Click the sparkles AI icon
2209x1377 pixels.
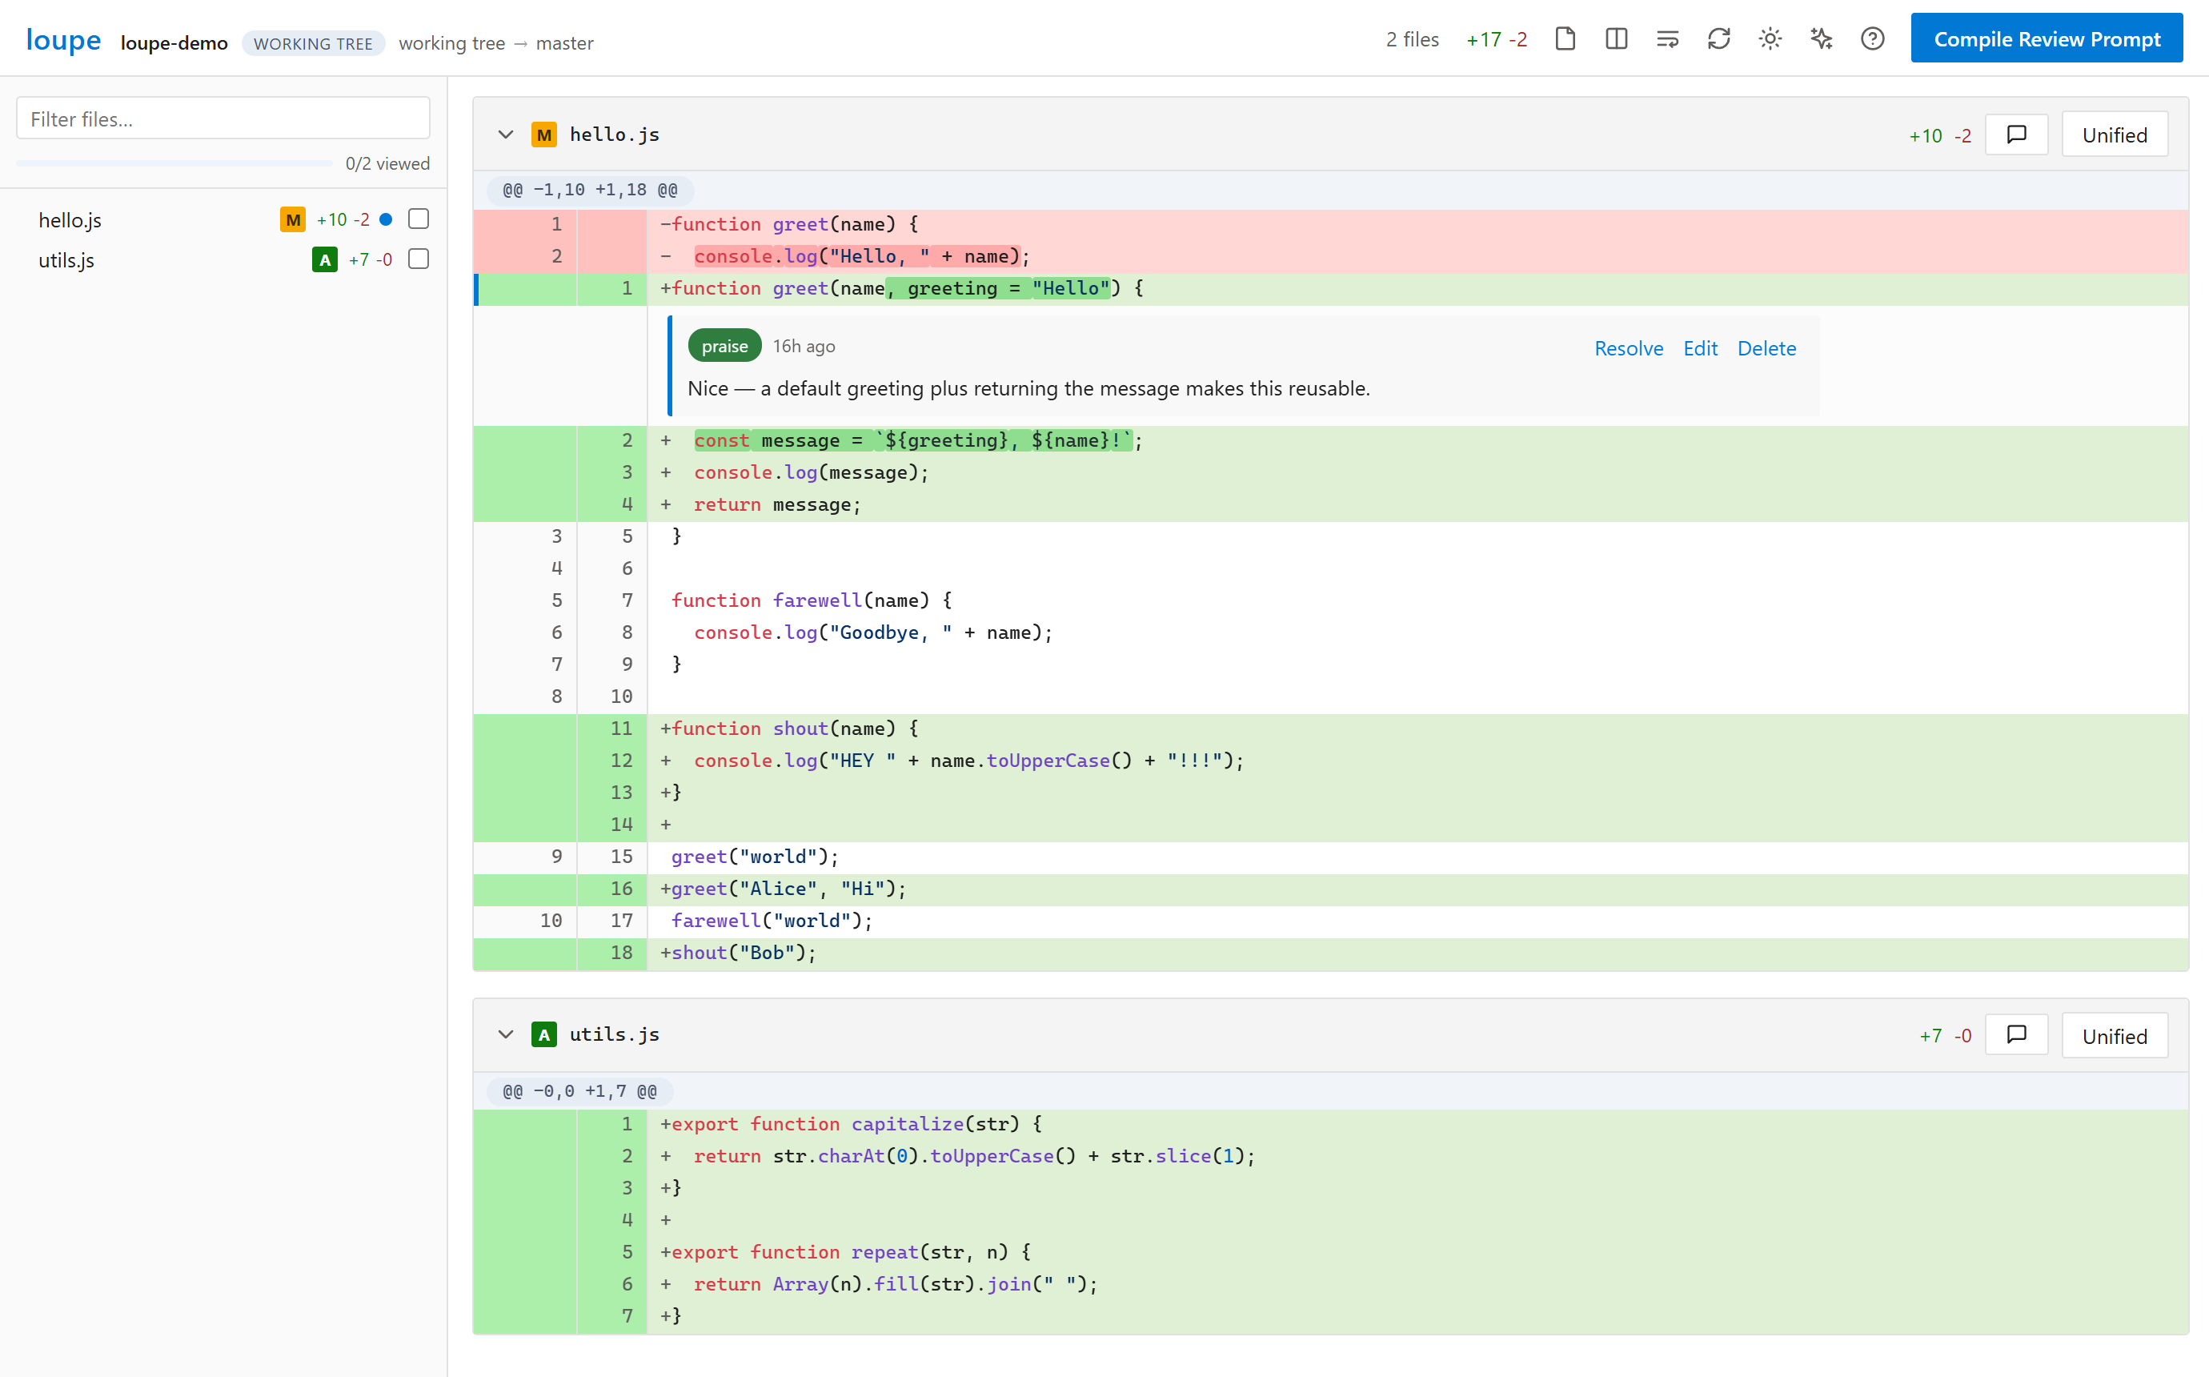(1820, 39)
